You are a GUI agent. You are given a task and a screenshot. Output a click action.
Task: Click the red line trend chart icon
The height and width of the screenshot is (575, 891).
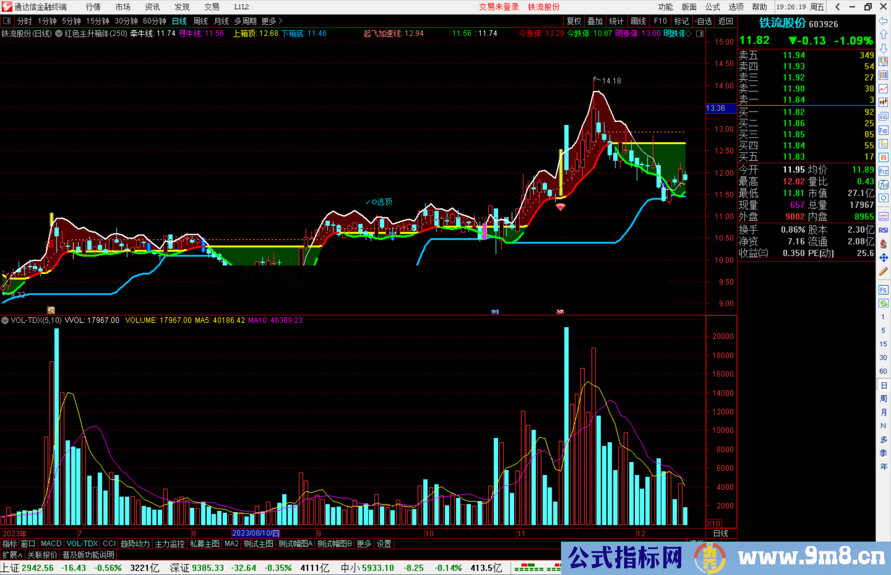coord(883,89)
